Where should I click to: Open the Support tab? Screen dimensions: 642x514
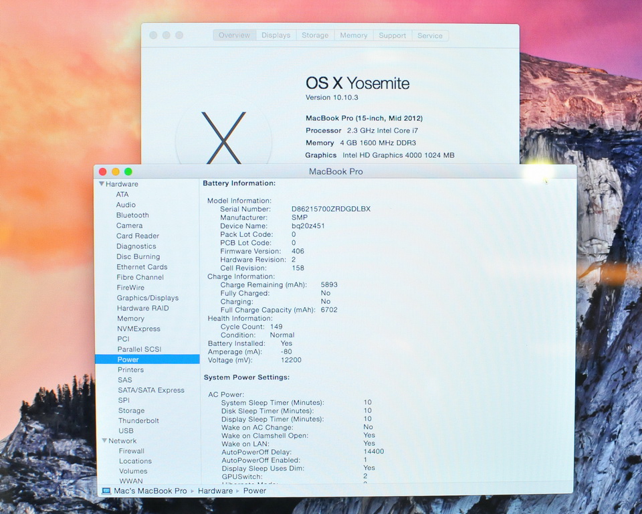(393, 35)
